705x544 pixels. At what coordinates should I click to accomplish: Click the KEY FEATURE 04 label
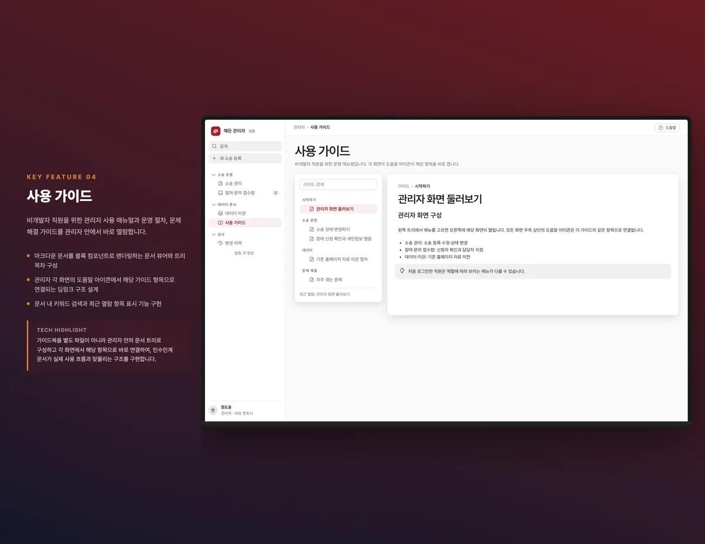click(62, 177)
